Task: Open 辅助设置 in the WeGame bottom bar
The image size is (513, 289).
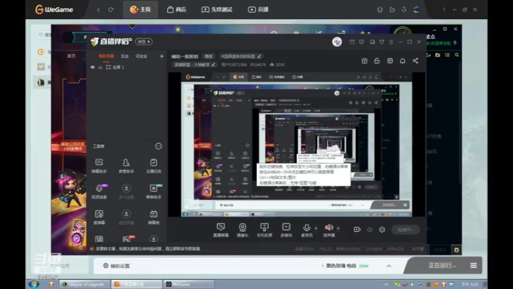Action: 117,266
